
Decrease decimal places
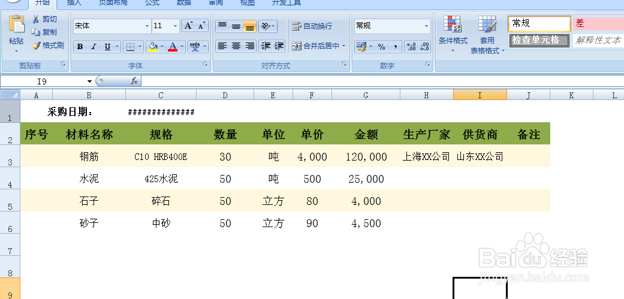coord(424,47)
